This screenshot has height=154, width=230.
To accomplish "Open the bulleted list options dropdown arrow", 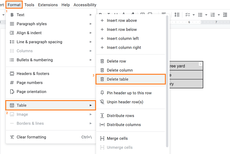I will [206, 15].
